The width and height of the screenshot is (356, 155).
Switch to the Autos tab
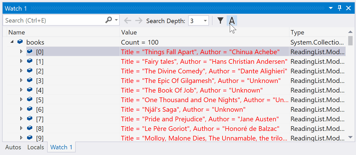(13, 147)
